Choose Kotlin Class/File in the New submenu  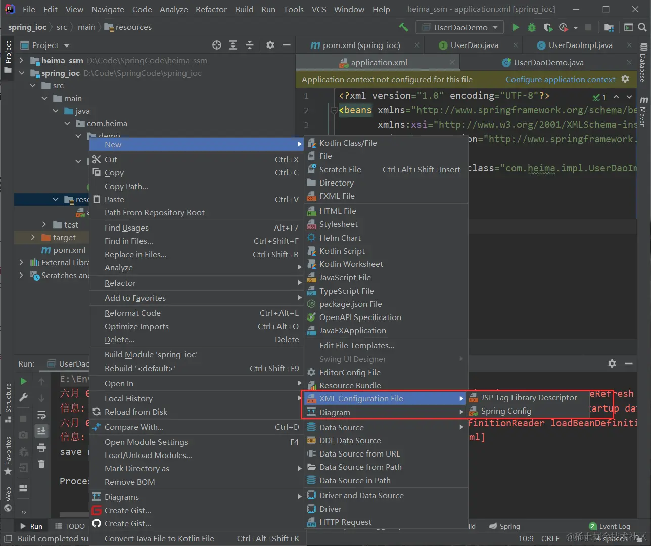tap(348, 143)
